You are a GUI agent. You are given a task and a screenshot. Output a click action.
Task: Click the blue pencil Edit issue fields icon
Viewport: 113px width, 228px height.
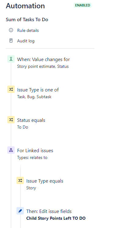point(20,211)
